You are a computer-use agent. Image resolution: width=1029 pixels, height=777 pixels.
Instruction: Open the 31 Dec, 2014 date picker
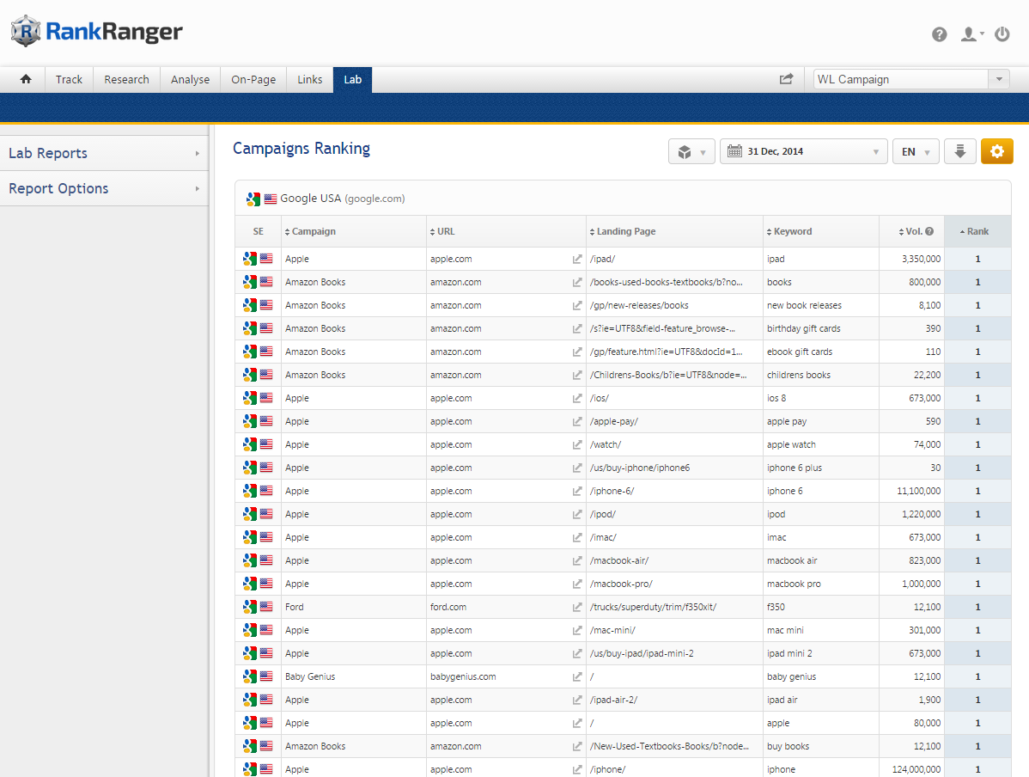pos(803,151)
